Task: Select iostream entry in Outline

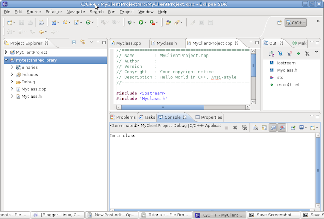Action: click(x=286, y=63)
